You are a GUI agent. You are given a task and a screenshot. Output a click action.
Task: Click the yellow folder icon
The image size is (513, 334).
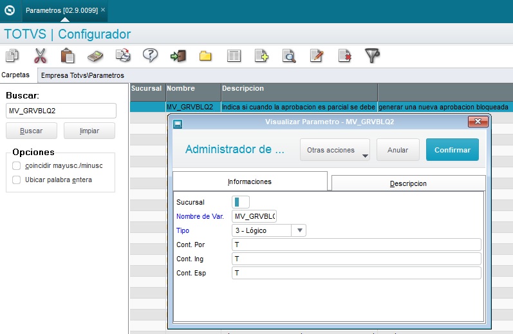205,56
